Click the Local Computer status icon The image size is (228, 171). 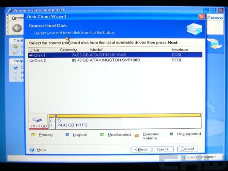point(184,157)
